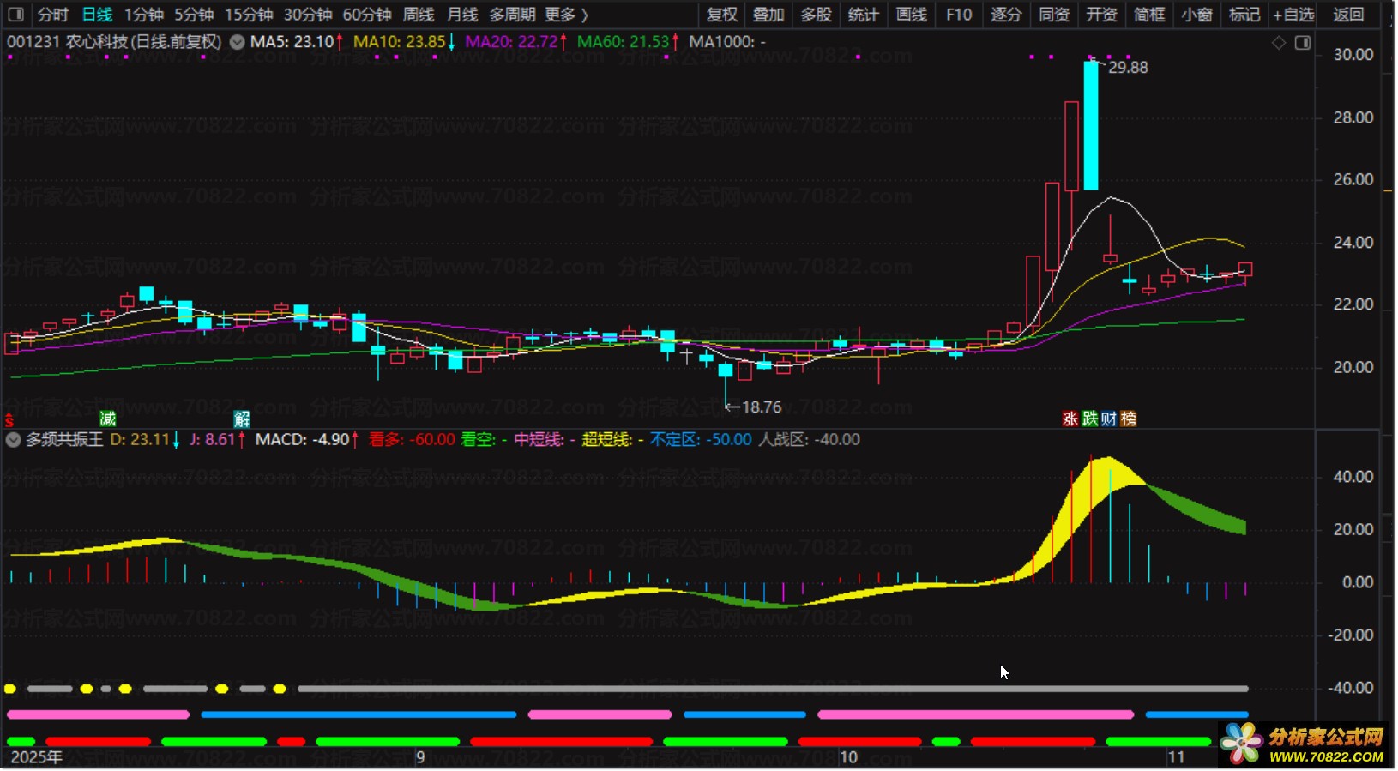Click the orange 榜 icon
The width and height of the screenshot is (1398, 771).
(1129, 419)
